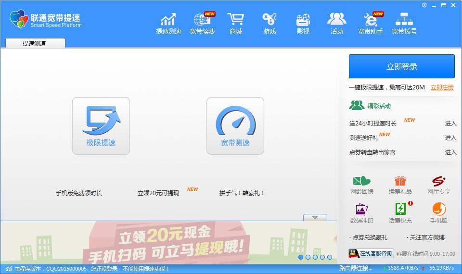Select the 提速测速 tab
462x274 pixels.
(x=35, y=43)
